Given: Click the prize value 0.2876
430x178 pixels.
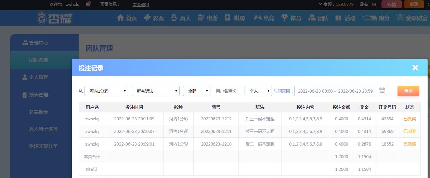Looking at the screenshot, I should pos(364,144).
